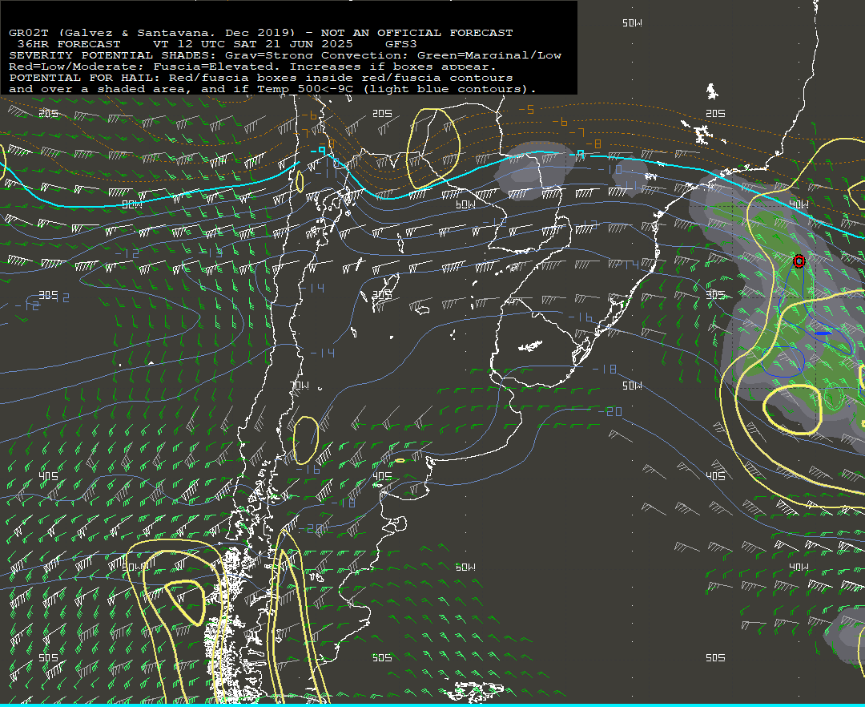Click the "-16" contour label over Uruguay
The image size is (865, 707).
(x=581, y=317)
